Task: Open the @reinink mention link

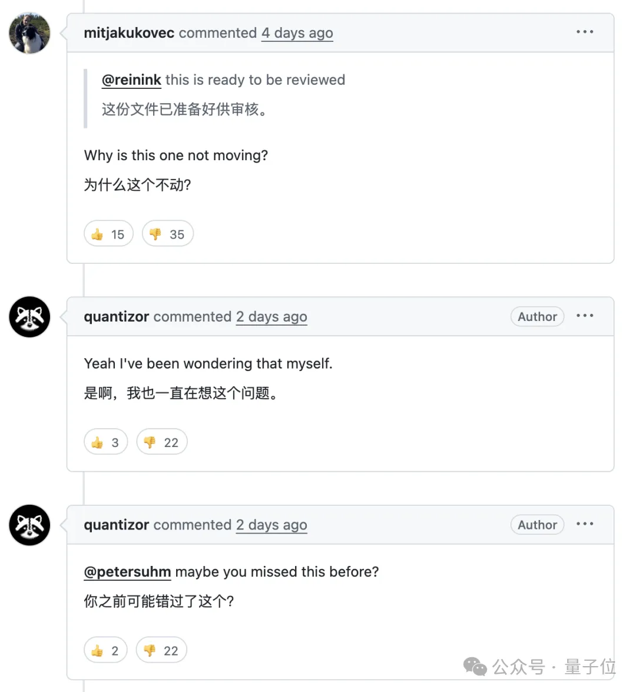Action: (131, 80)
